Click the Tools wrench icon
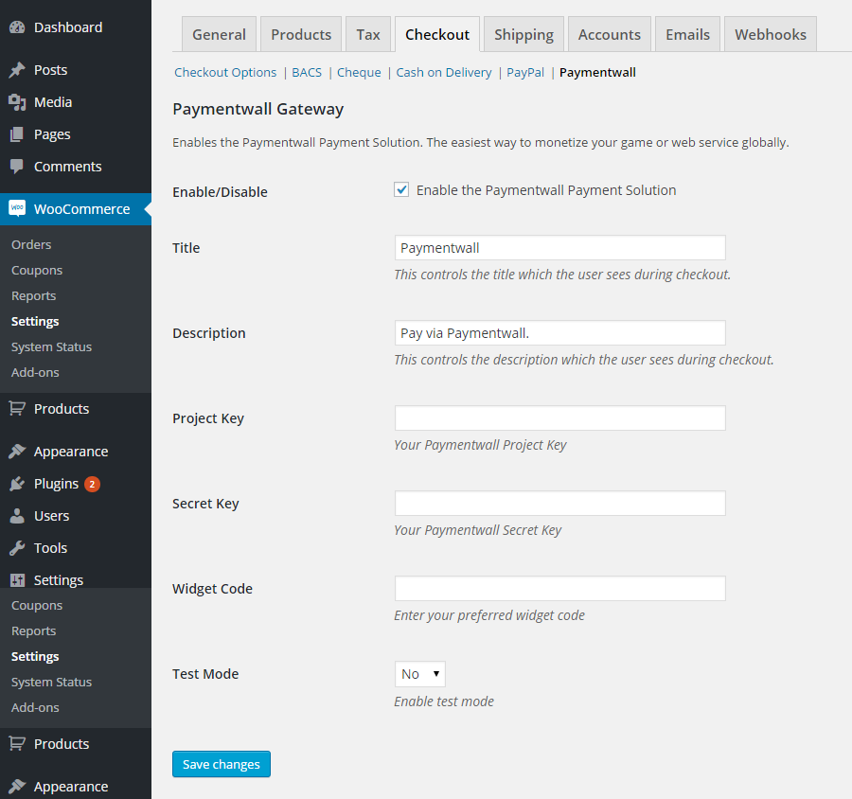852x799 pixels. point(17,548)
